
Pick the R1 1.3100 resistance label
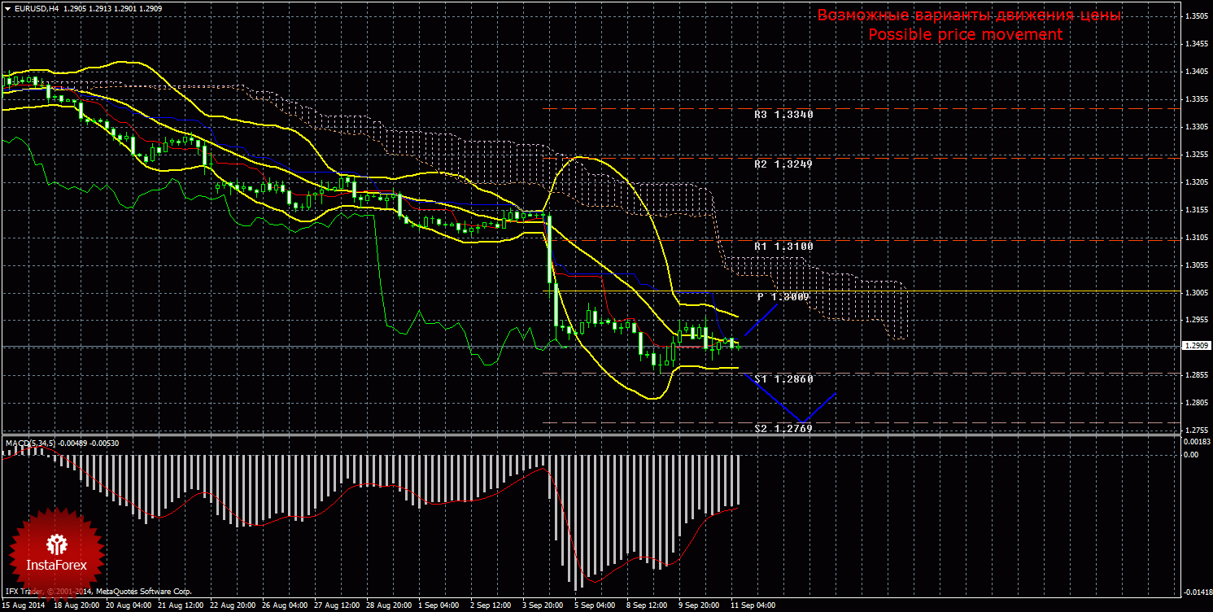point(783,246)
